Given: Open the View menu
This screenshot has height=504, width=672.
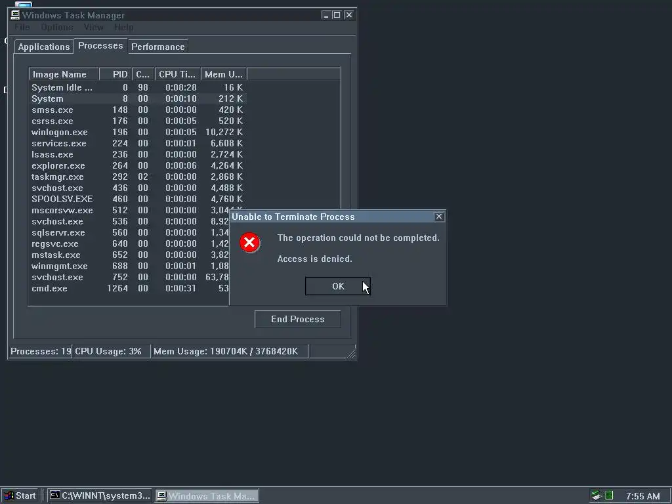Looking at the screenshot, I should click(x=93, y=27).
